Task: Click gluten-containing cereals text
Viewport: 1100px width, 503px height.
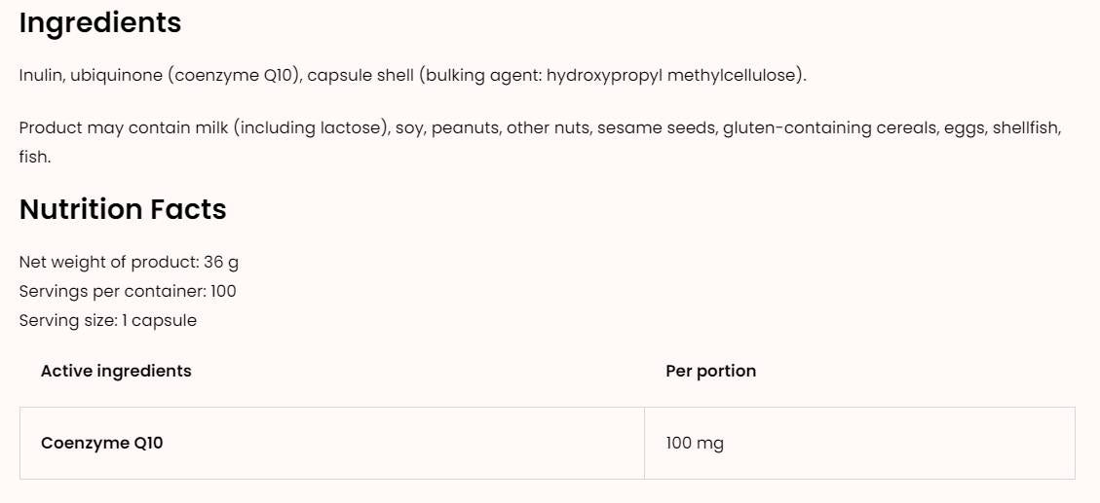Action: [x=828, y=128]
